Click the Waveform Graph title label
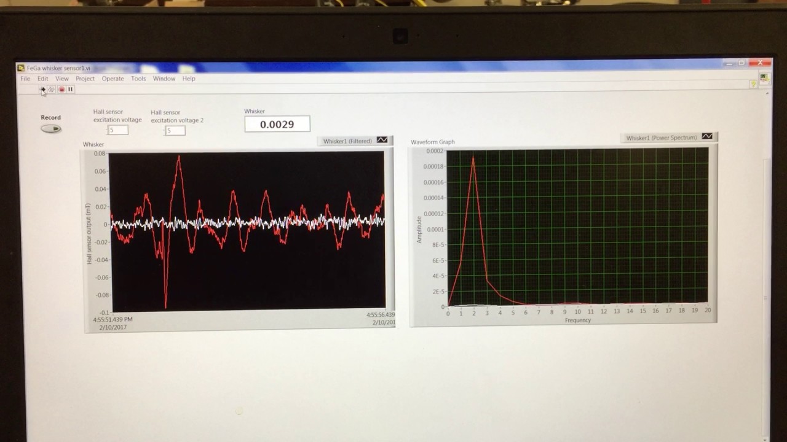Screen dimensions: 787x442 click(433, 142)
